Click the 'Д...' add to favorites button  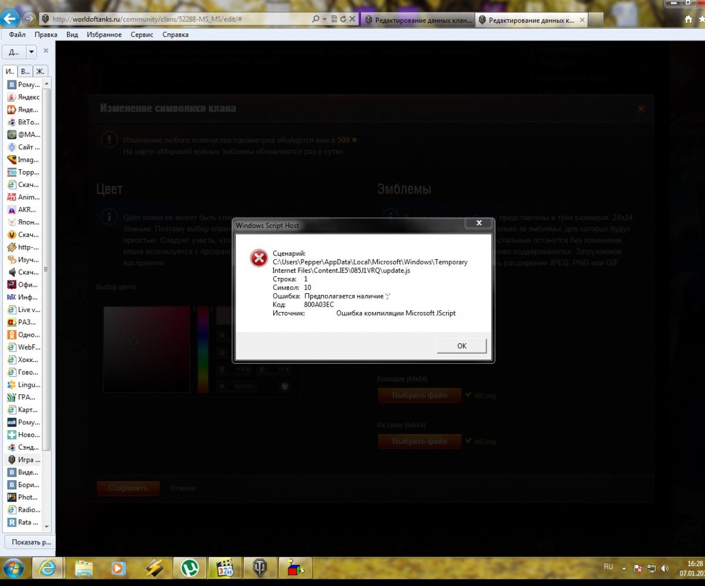tap(14, 52)
